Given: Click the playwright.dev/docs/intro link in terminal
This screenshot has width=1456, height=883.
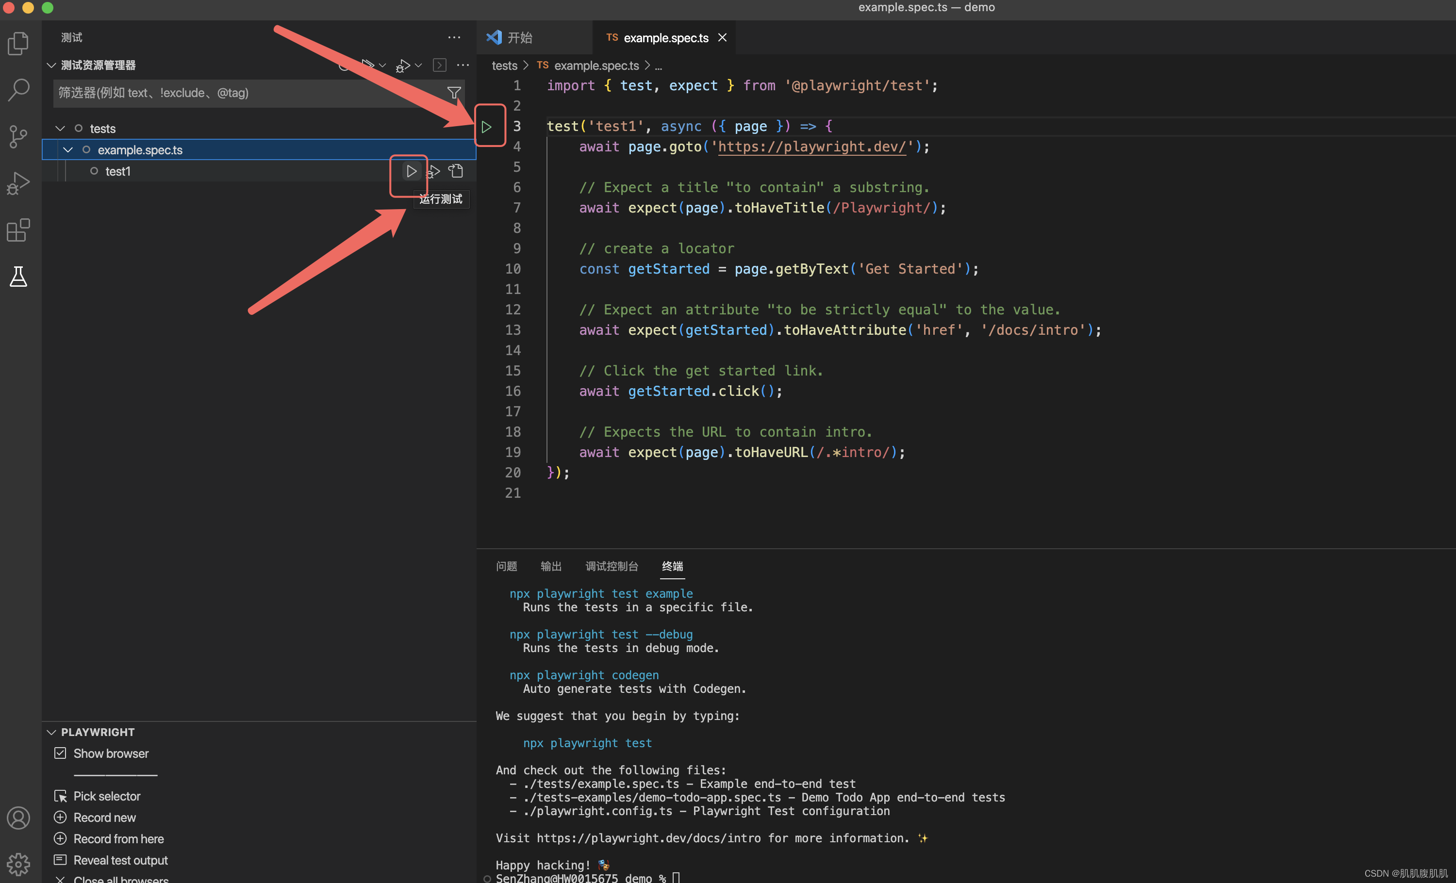Looking at the screenshot, I should [649, 838].
